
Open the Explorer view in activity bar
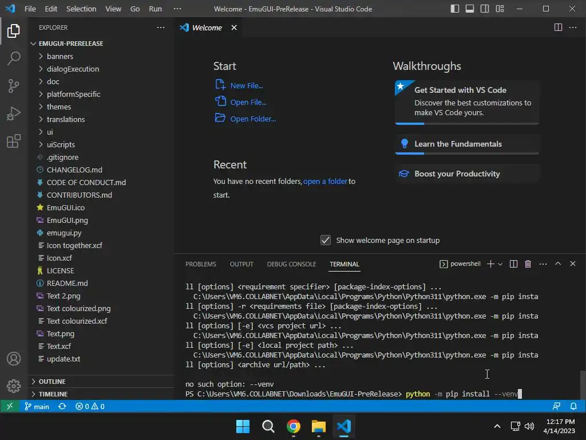[14, 31]
